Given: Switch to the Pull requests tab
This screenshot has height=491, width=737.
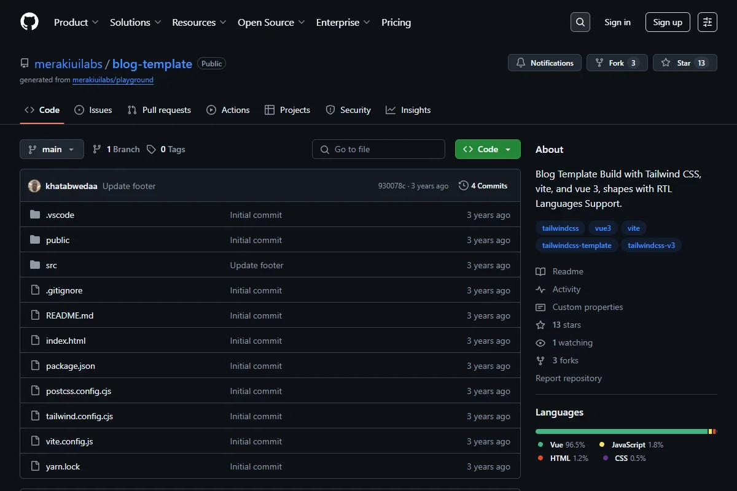Looking at the screenshot, I should pos(159,110).
